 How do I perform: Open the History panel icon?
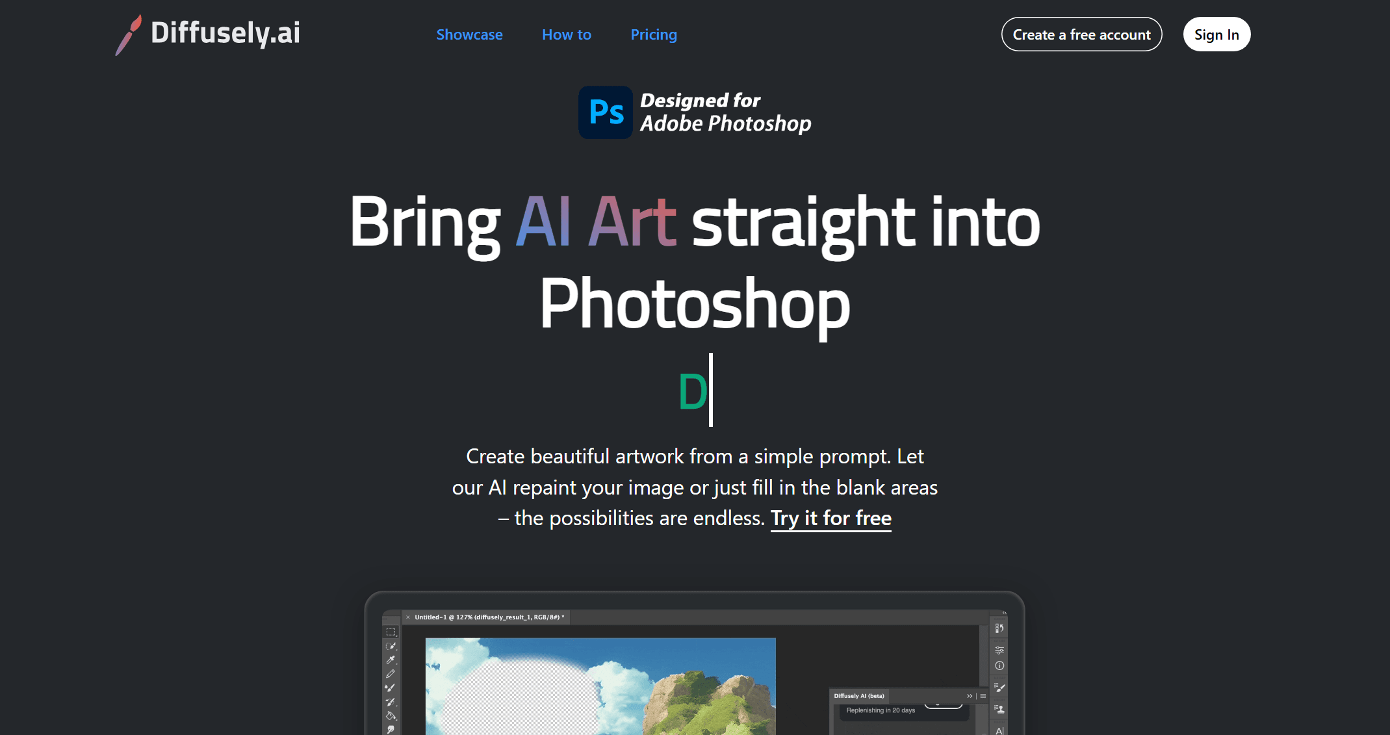999,628
